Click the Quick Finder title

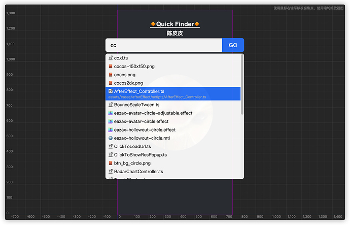point(175,24)
